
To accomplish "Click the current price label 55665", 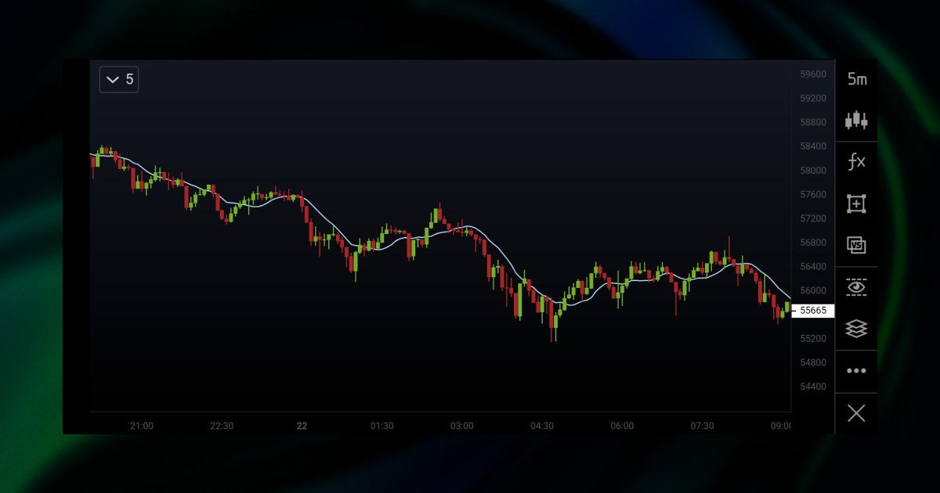I will tap(814, 311).
